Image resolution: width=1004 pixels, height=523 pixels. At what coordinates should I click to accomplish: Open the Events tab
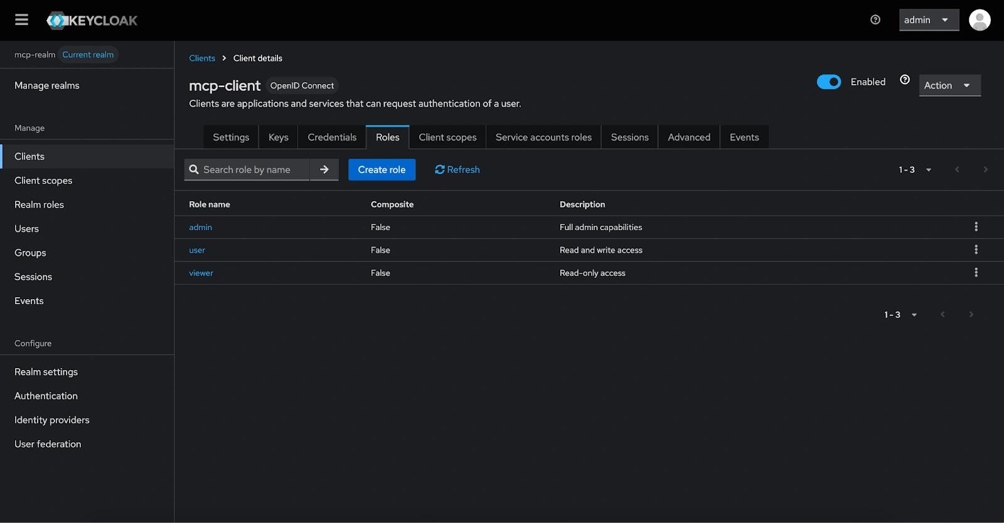pyautogui.click(x=744, y=137)
